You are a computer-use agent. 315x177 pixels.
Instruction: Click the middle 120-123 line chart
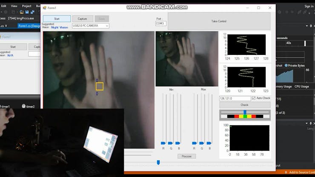tap(246, 77)
